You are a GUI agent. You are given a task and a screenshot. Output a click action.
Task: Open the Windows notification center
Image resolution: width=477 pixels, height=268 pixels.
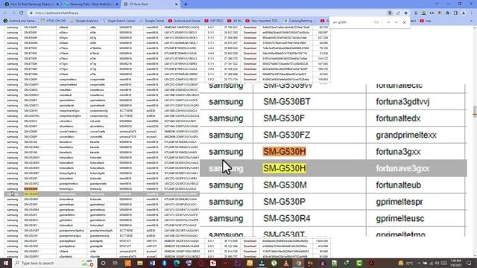(469, 263)
